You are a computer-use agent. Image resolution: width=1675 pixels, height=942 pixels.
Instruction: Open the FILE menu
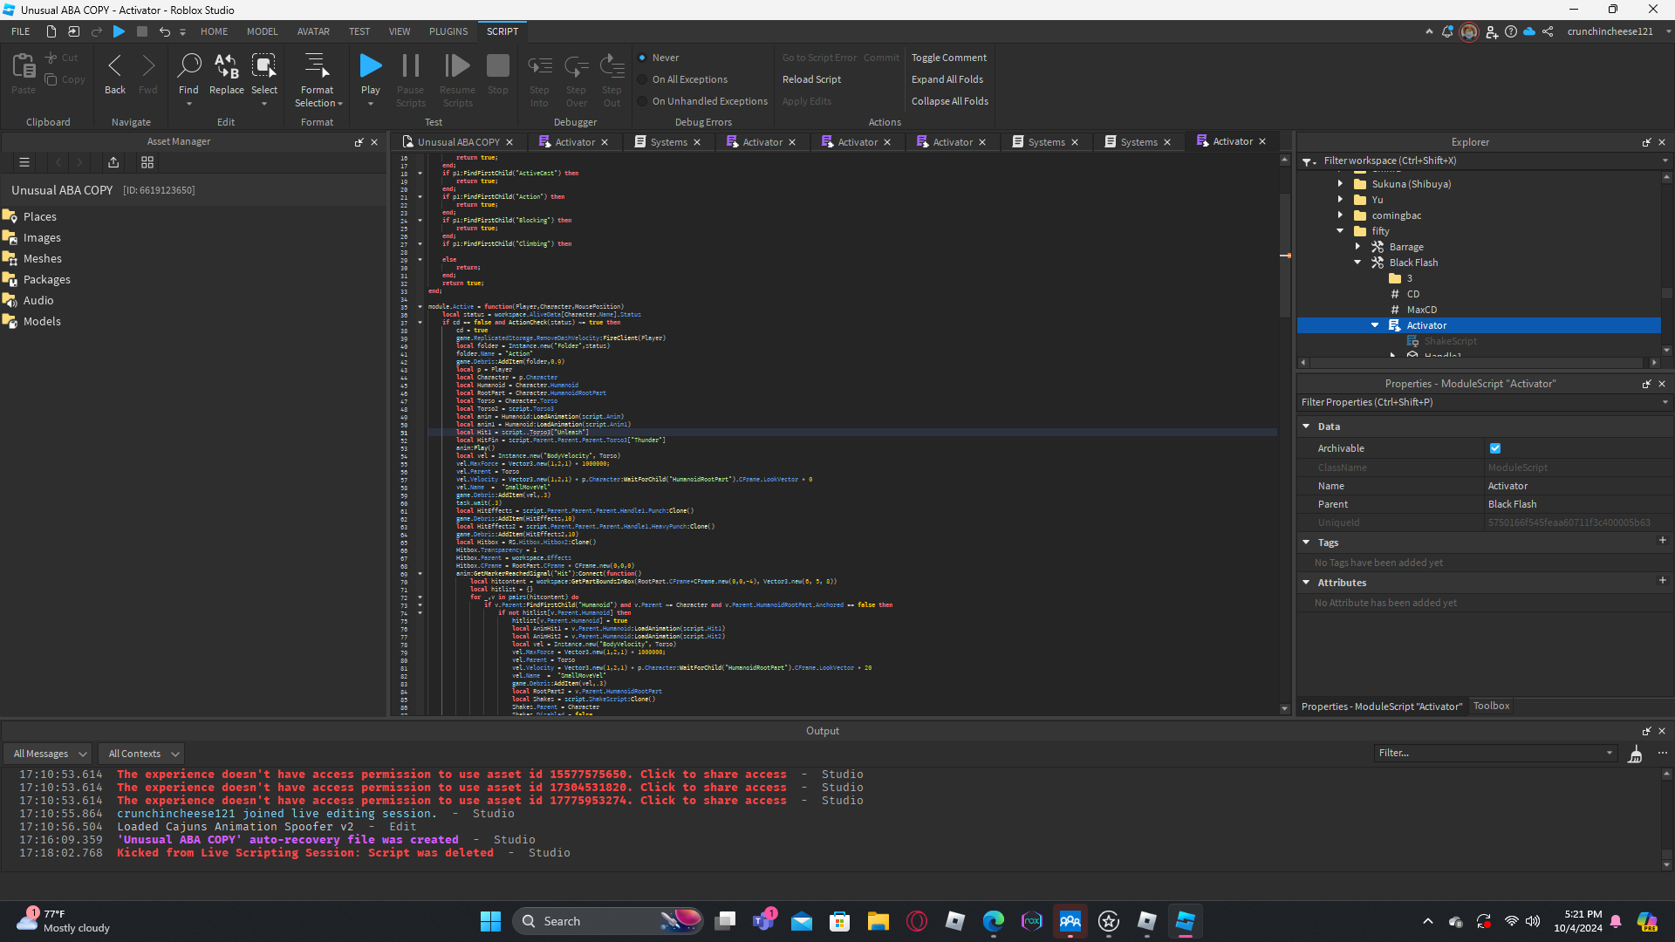pos(21,31)
